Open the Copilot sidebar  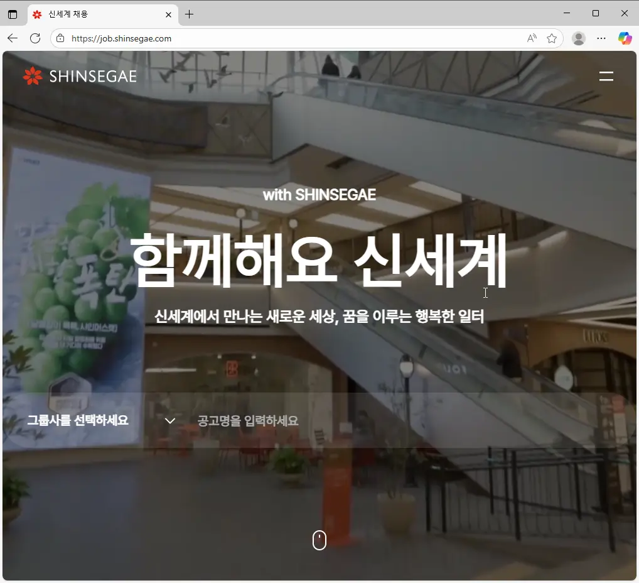pyautogui.click(x=625, y=38)
